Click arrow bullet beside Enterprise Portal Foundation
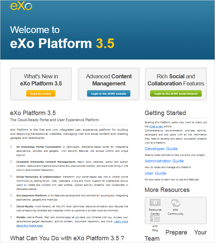This screenshot has width=215, height=243. click(x=11, y=147)
